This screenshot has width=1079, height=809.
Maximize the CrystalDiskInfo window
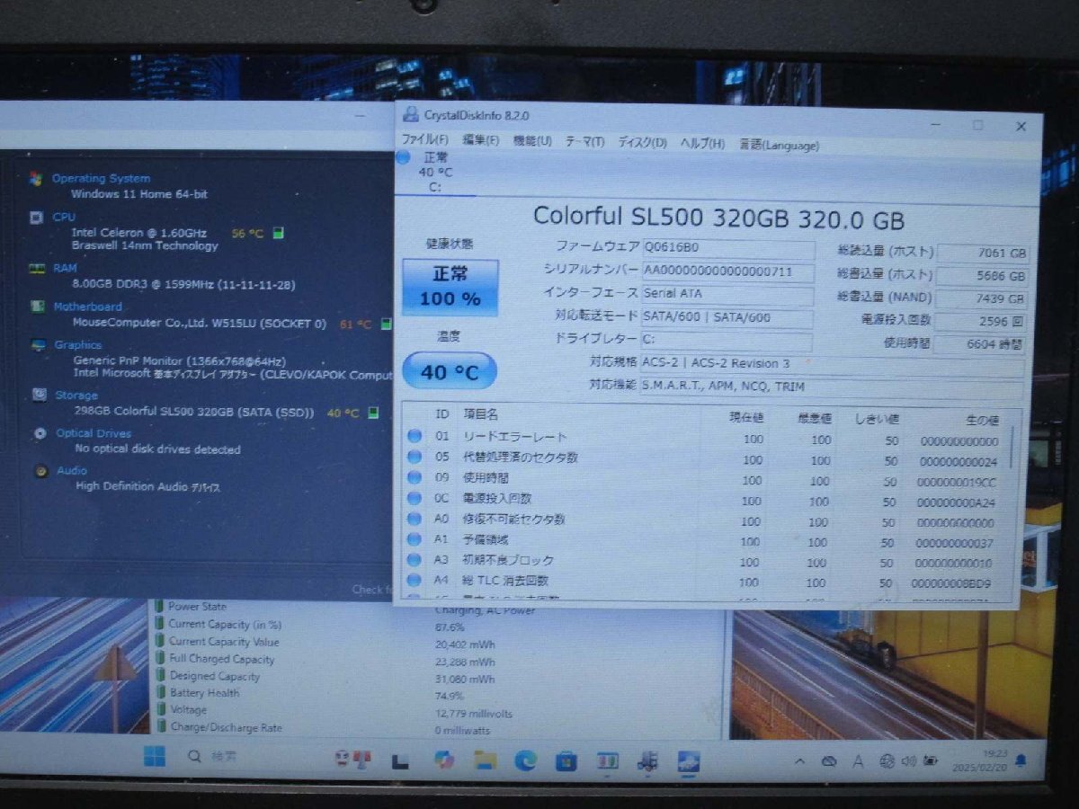pos(978,125)
